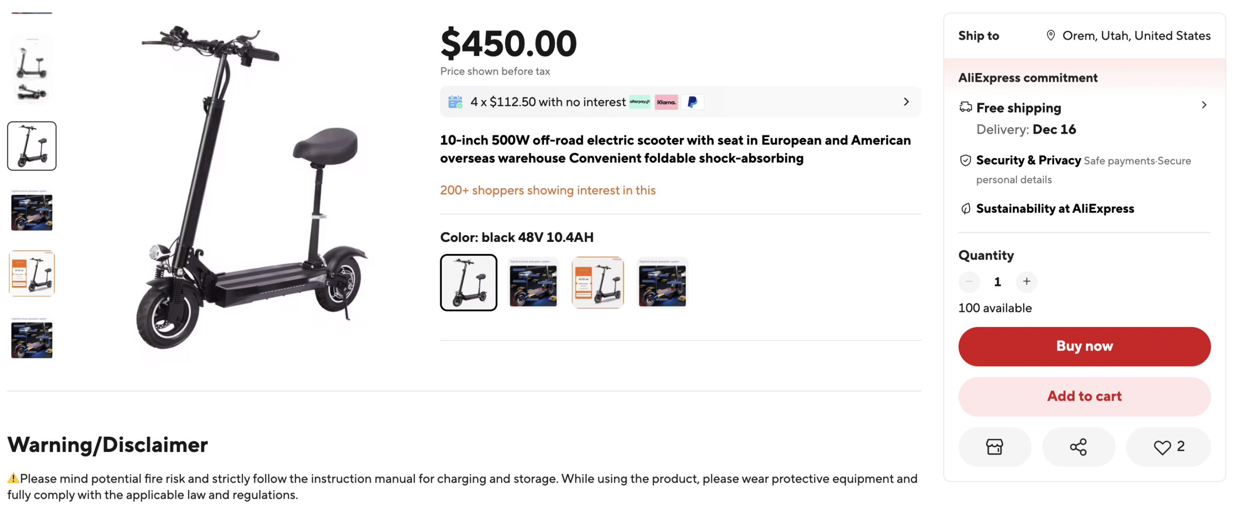Open Sustainability at AliExpress section

click(x=1055, y=208)
